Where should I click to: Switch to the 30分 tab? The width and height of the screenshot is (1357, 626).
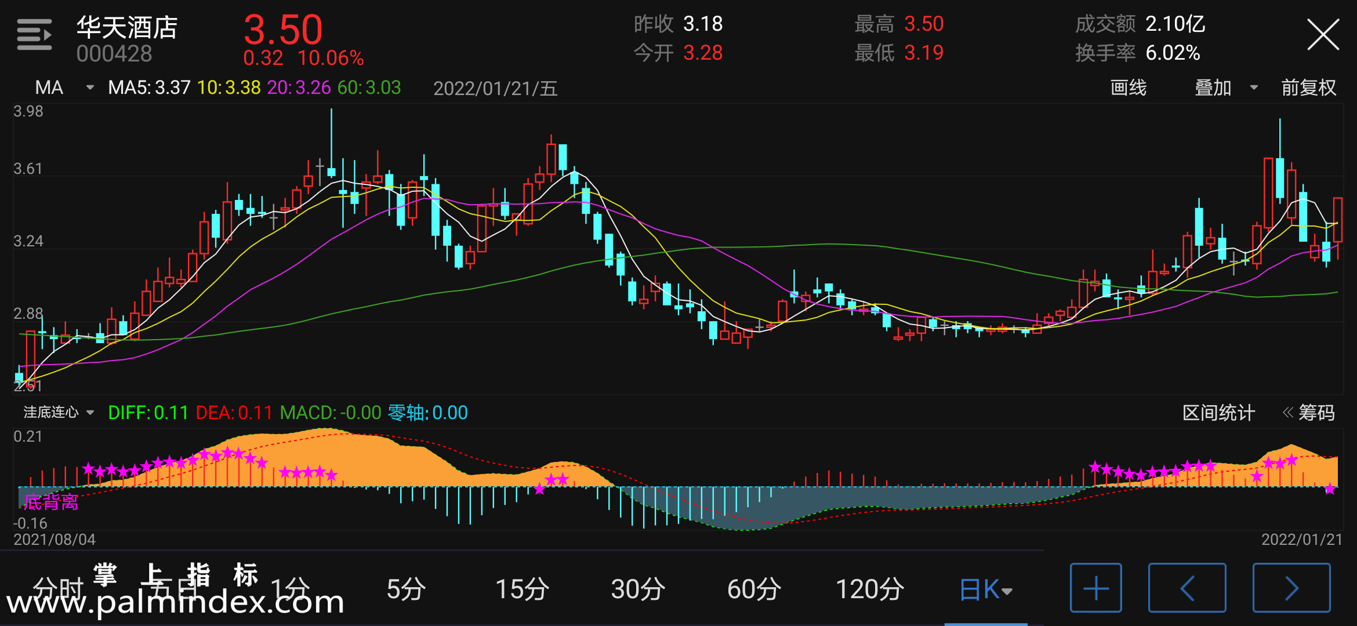[638, 589]
